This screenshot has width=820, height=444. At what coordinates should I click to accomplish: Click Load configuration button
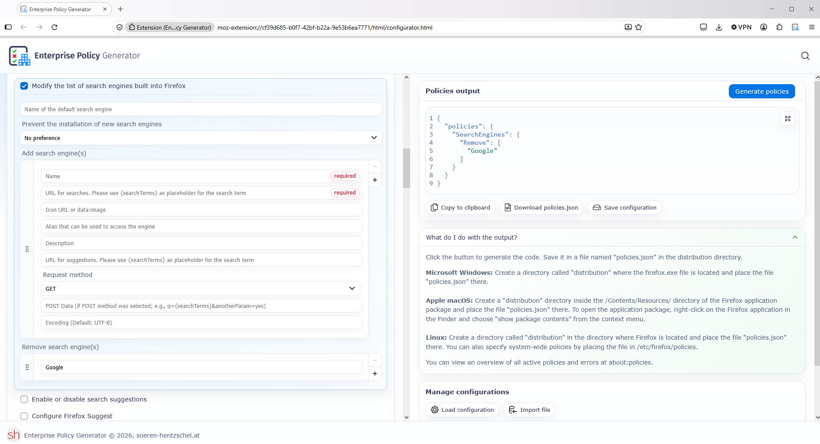click(x=462, y=410)
